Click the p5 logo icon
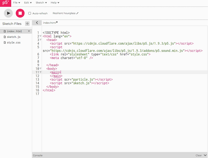The height and width of the screenshot is (158, 208). 5,3
